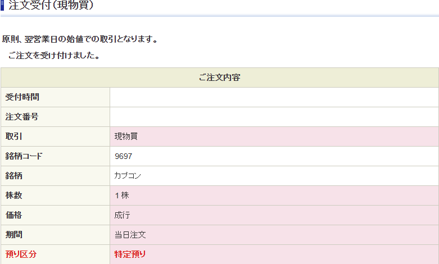Click the 注文番号 row label
The width and height of the screenshot is (439, 264).
[x=22, y=117]
